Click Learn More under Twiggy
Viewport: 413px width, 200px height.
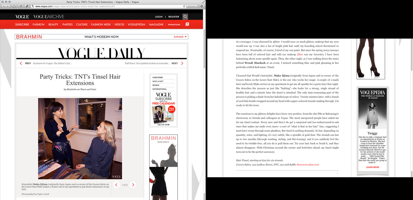[372, 167]
